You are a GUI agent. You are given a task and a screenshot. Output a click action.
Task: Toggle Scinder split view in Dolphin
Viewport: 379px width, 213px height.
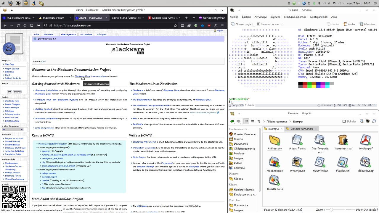(349, 121)
